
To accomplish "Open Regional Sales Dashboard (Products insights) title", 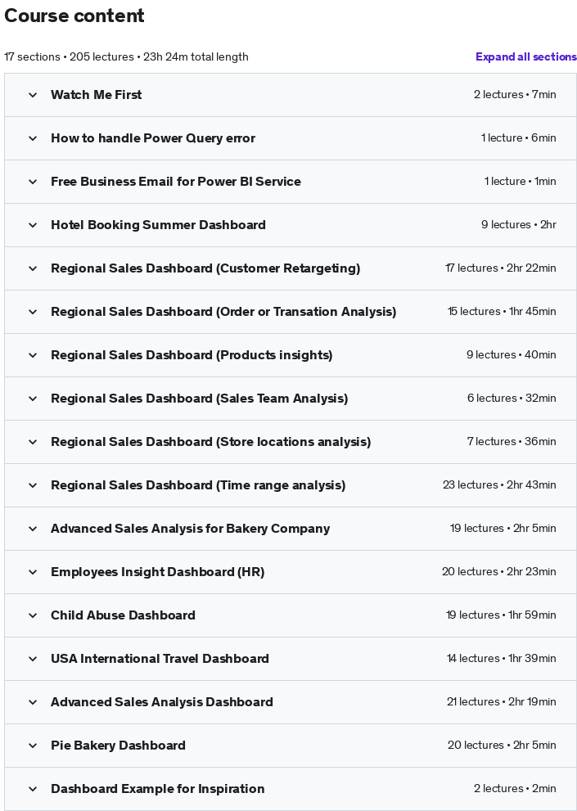I will (x=192, y=355).
